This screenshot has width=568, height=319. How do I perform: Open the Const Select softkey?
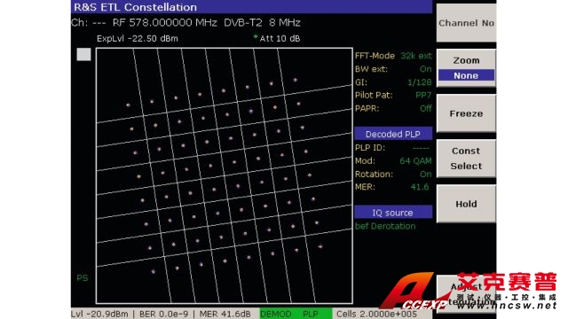(466, 159)
